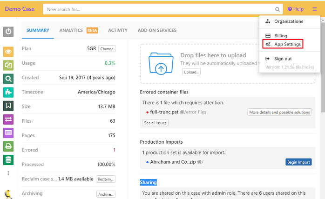Click the puzzle piece add-ons icon

coord(8,93)
